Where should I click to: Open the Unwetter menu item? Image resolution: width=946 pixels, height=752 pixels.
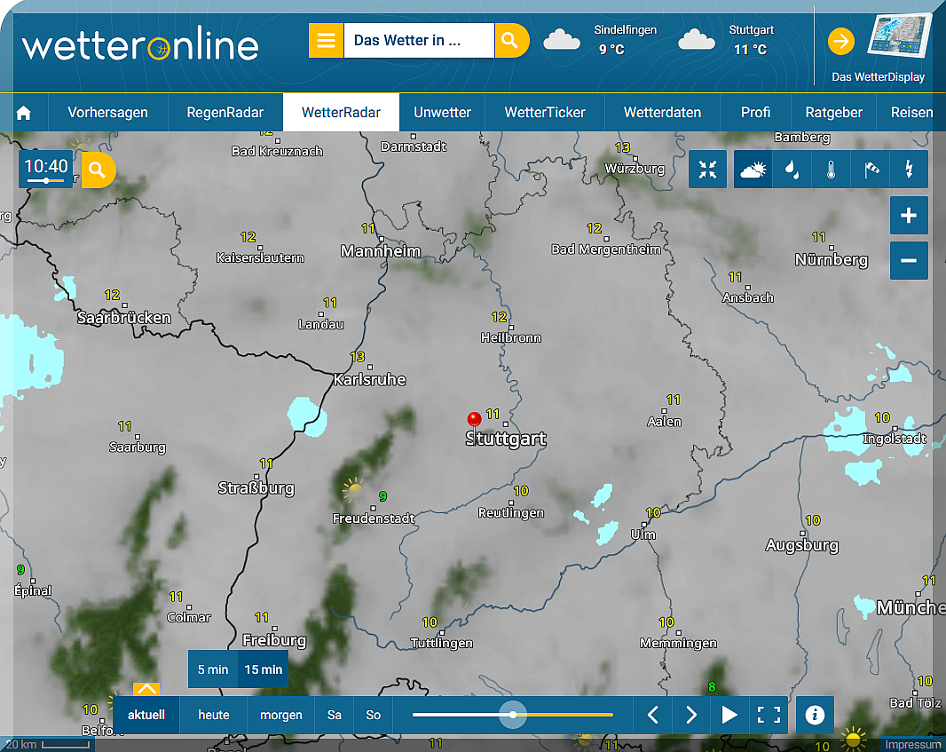tap(442, 113)
